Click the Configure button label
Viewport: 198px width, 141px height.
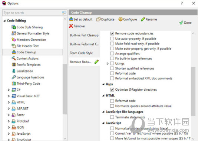point(130,19)
